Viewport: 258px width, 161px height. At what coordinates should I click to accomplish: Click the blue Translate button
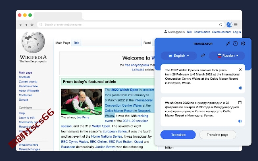click(178, 135)
